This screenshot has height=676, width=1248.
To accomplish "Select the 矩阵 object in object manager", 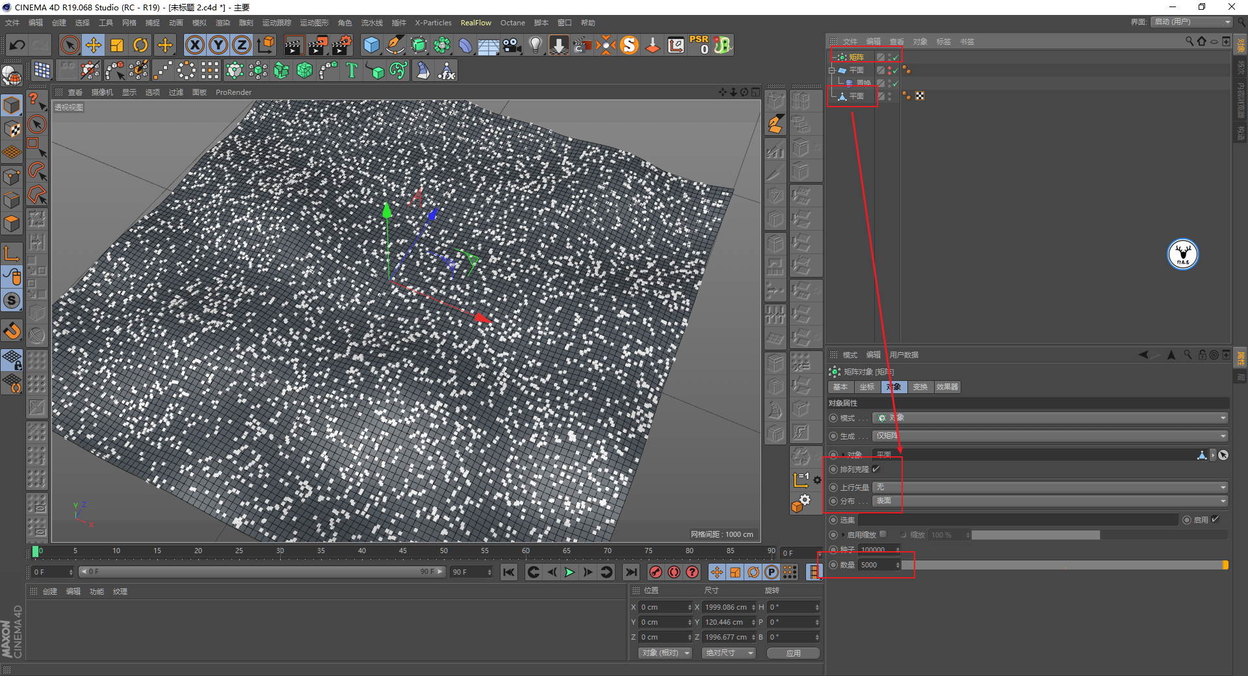I will tap(857, 57).
